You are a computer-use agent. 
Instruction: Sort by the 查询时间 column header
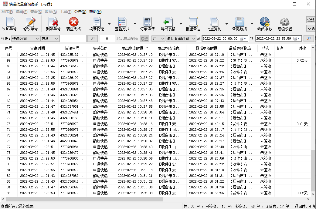point(37,48)
